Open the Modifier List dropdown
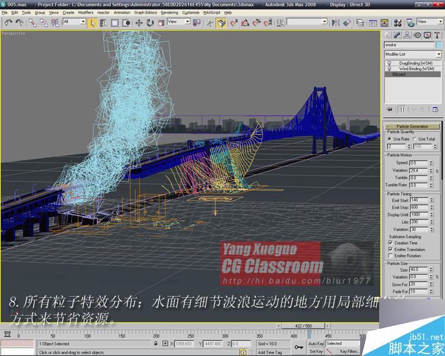 (413, 54)
